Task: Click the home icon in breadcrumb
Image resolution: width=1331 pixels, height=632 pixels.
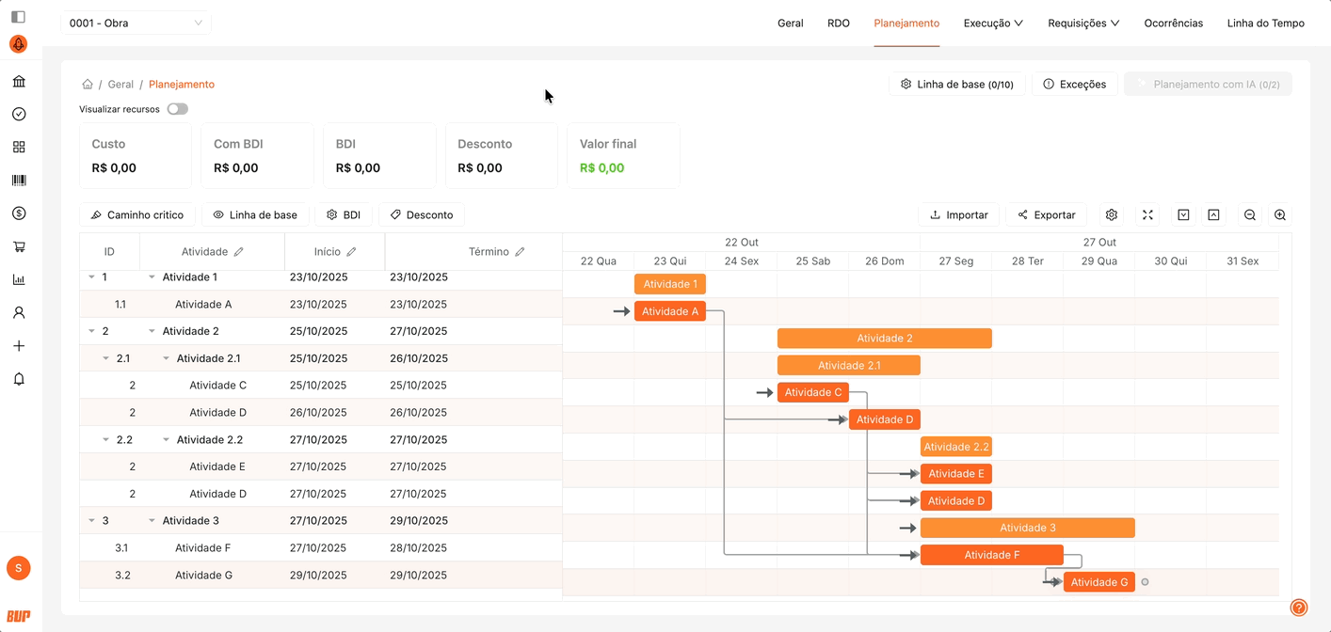Action: pos(88,85)
